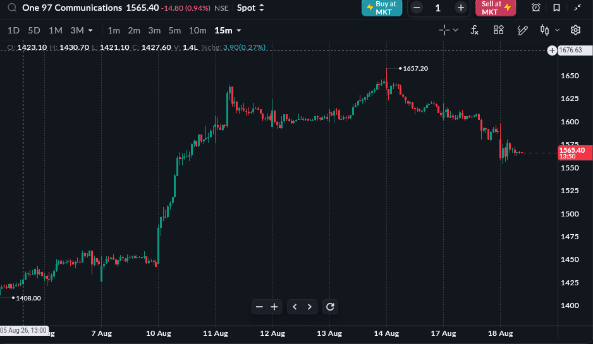The width and height of the screenshot is (593, 344).
Task: Click the %chg value 3.90(0.27%)
Action: (244, 47)
